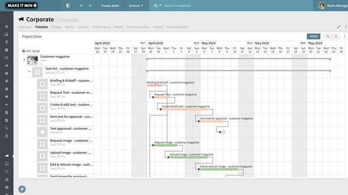Collapse the Customer magazine tactic row
The height and width of the screenshot is (195, 348).
[x=24, y=59]
